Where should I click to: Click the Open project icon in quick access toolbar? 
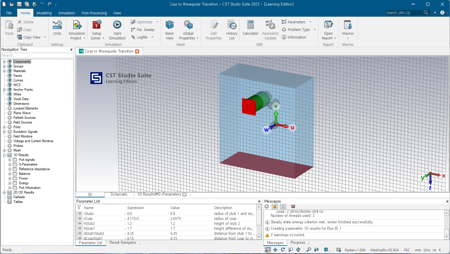(12, 4)
